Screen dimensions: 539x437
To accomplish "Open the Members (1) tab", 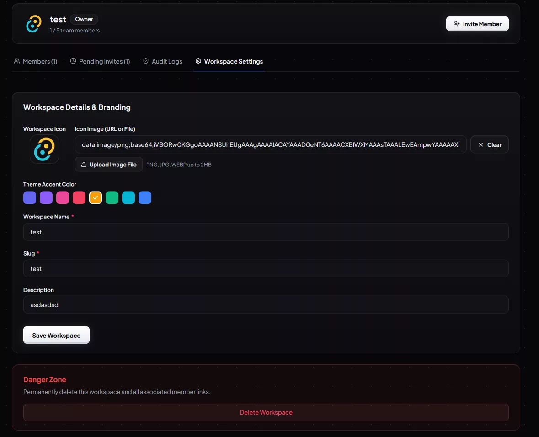I will [35, 61].
